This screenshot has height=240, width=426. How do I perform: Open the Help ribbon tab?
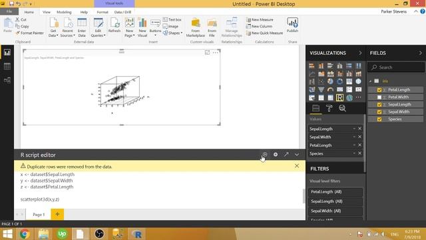(x=84, y=12)
